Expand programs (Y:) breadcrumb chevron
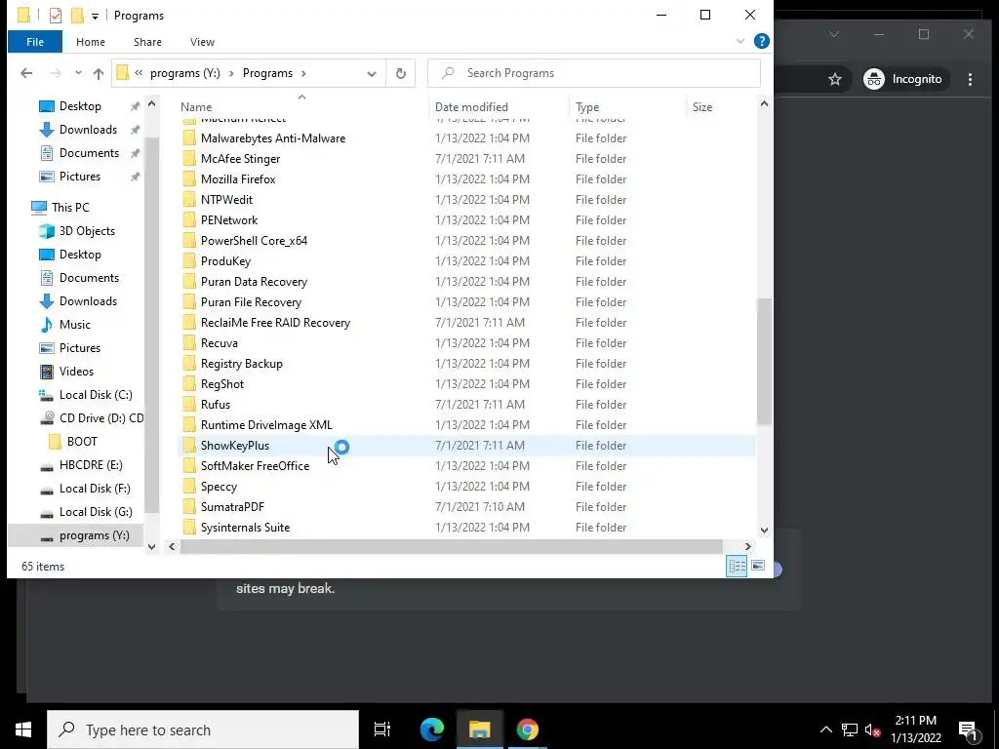999x749 pixels. (231, 73)
